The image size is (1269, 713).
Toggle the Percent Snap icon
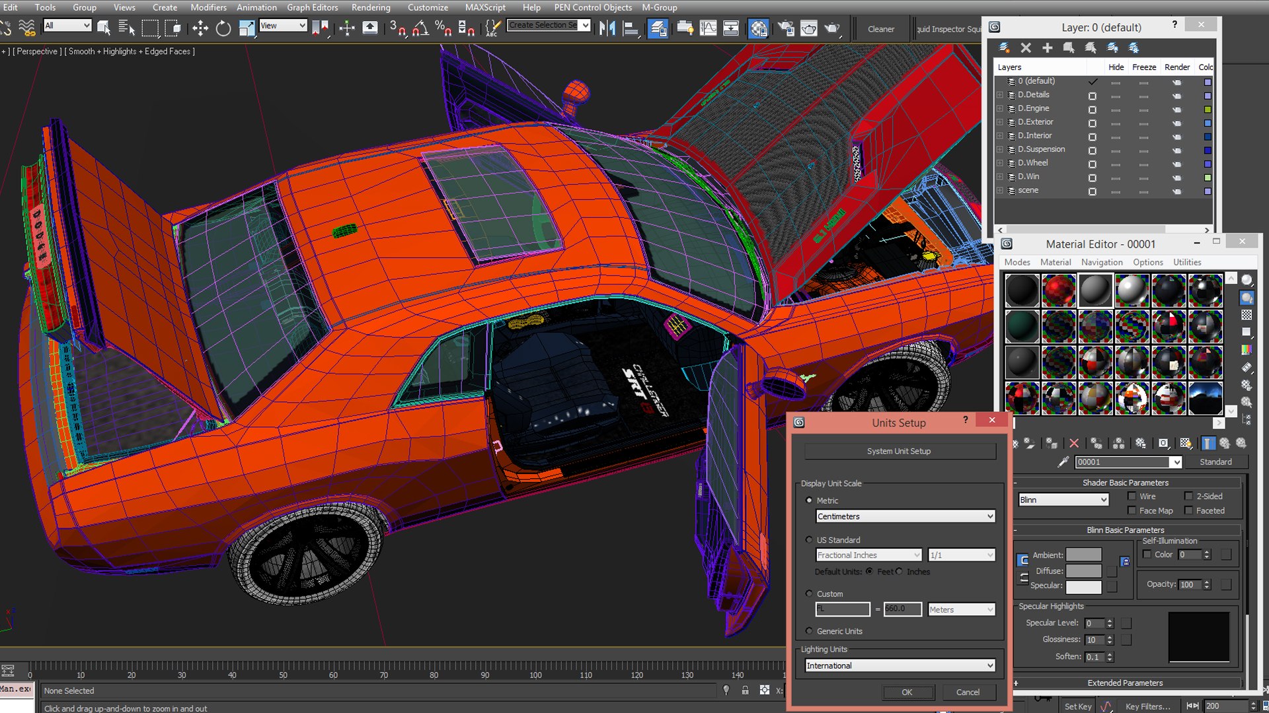pyautogui.click(x=443, y=28)
